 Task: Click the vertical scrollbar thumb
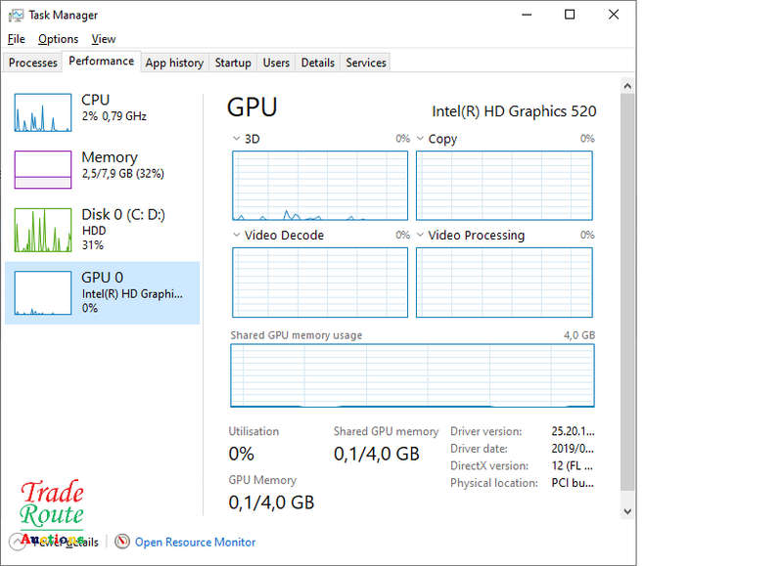click(x=627, y=291)
